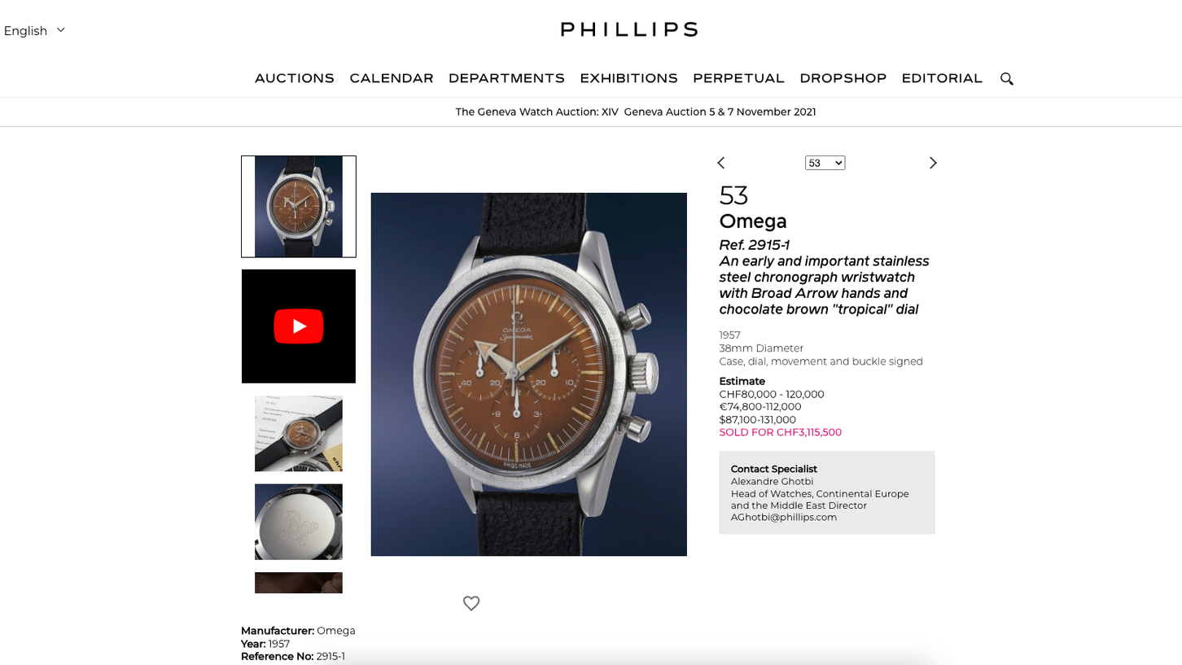Open The Geneva Watch Auction: XIV link

536,112
